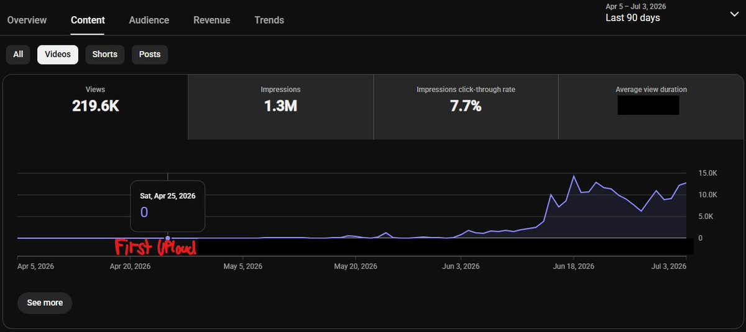Select the All content filter chip
Screen dimensions: 746x332
click(x=19, y=54)
